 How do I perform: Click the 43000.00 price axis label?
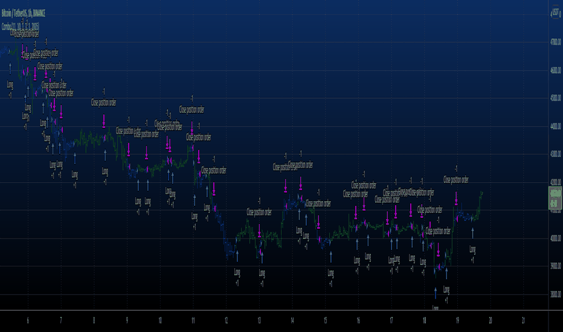[556, 154]
